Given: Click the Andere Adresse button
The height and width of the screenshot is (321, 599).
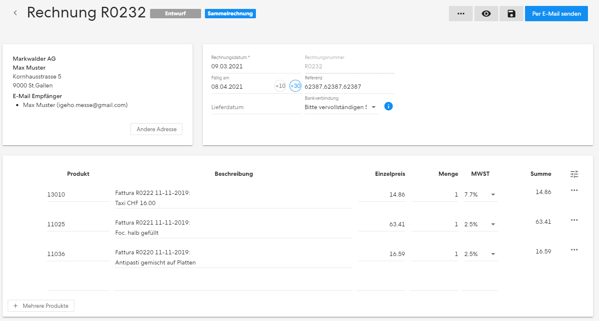Looking at the screenshot, I should pyautogui.click(x=156, y=129).
